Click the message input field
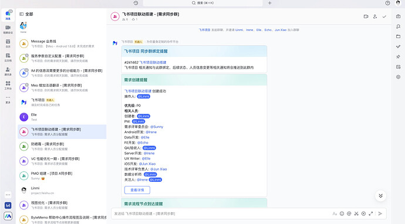The height and width of the screenshot is (224, 405). (x=222, y=213)
